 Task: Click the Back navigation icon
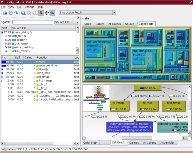[x=29, y=13]
